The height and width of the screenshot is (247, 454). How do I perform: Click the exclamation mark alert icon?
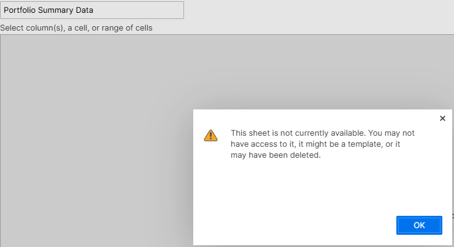point(210,135)
